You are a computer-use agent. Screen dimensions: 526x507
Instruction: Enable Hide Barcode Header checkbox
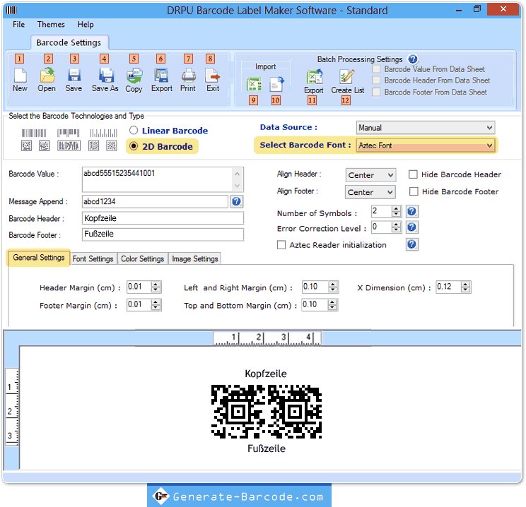point(413,174)
